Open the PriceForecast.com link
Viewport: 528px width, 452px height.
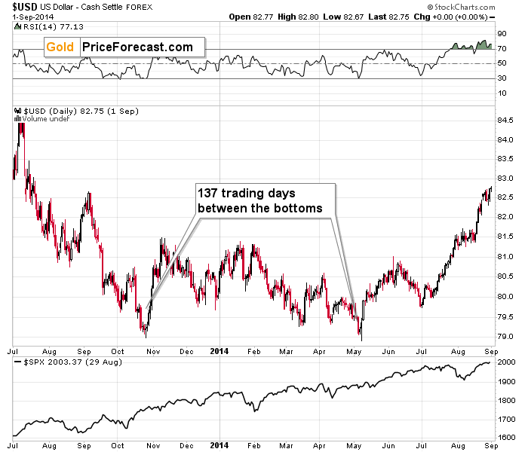(138, 47)
